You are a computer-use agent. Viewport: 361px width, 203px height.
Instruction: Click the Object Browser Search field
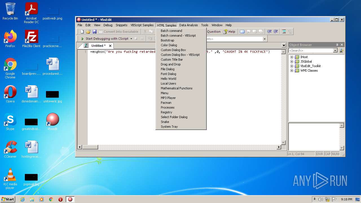click(311, 50)
